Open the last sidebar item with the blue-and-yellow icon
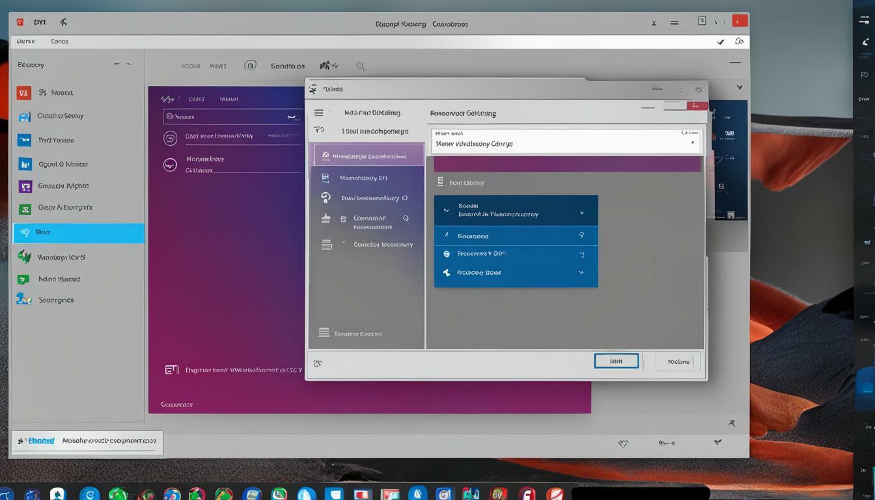Image resolution: width=875 pixels, height=500 pixels. point(24,299)
